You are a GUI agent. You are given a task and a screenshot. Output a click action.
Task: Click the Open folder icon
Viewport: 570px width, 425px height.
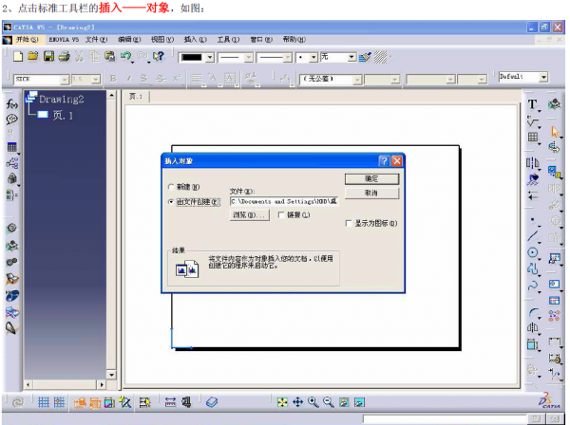tap(33, 56)
